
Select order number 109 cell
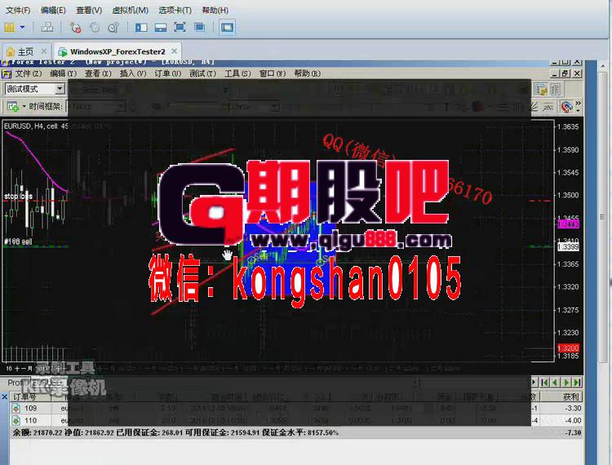pos(30,409)
